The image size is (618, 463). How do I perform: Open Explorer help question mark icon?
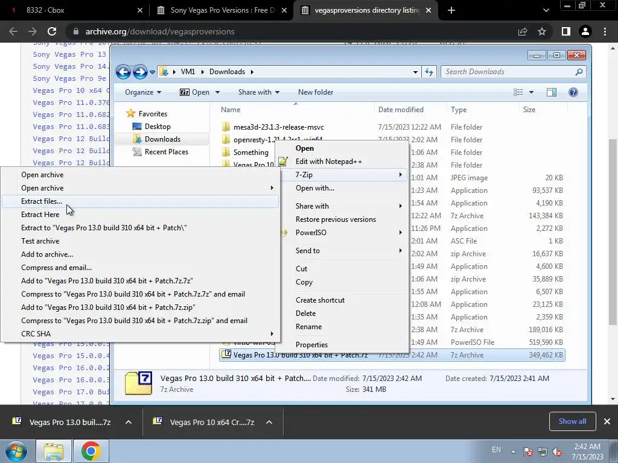[573, 92]
